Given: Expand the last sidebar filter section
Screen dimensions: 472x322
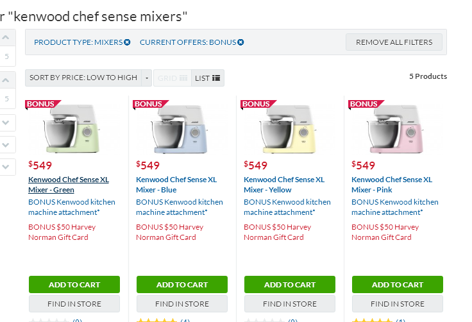Looking at the screenshot, I should [x=6, y=167].
